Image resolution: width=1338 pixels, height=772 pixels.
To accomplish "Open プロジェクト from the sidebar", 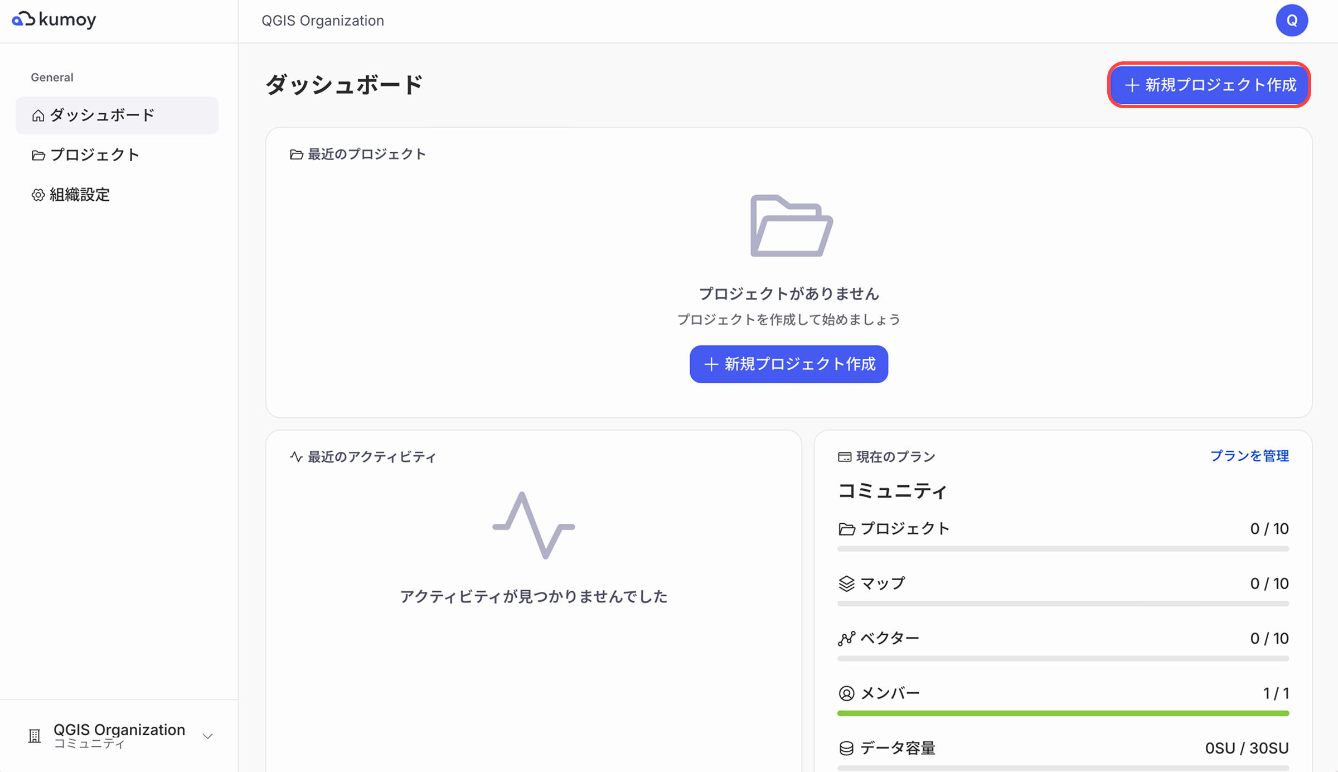I will point(95,155).
